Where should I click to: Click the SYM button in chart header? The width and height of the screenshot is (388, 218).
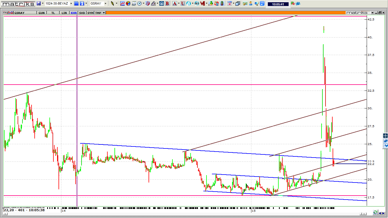90,13
